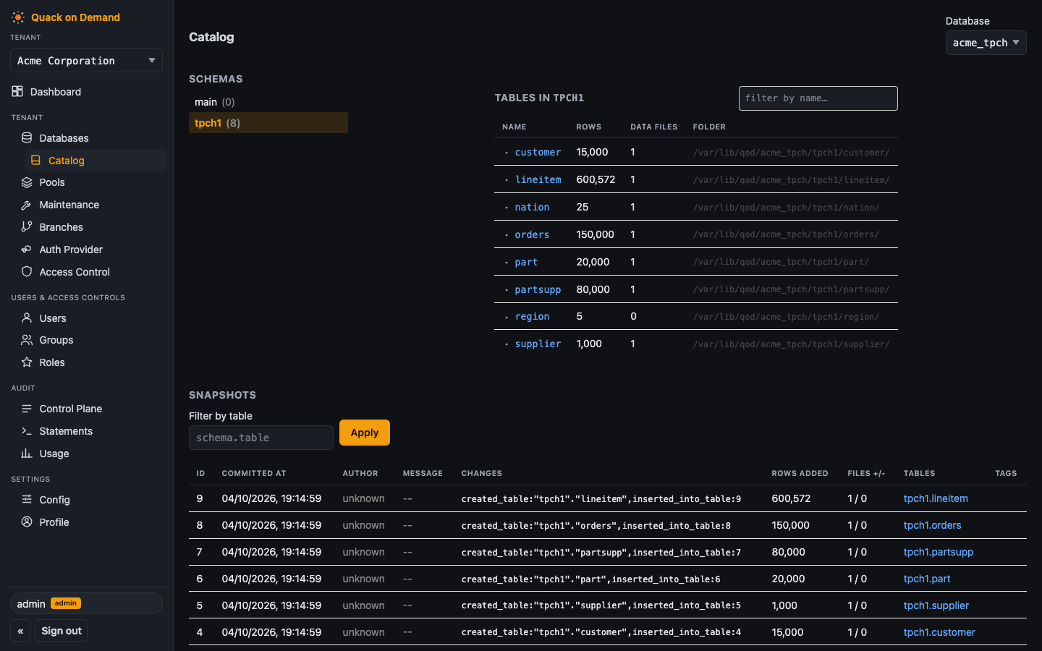
Task: Click the Control Plane lines icon
Action: pyautogui.click(x=27, y=408)
